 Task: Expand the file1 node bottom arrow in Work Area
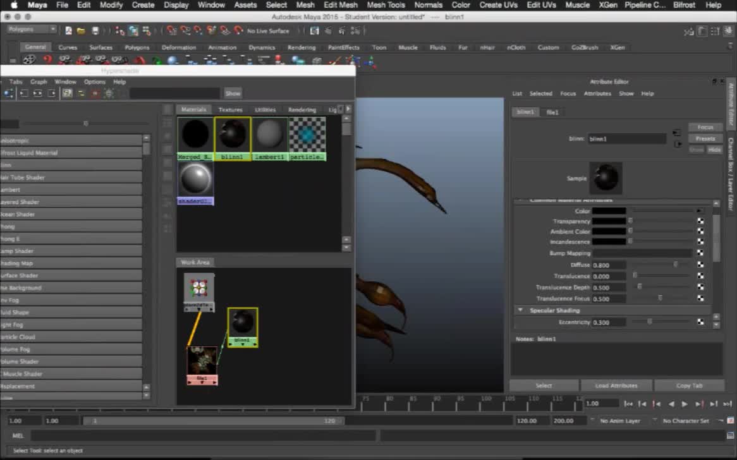click(x=202, y=382)
